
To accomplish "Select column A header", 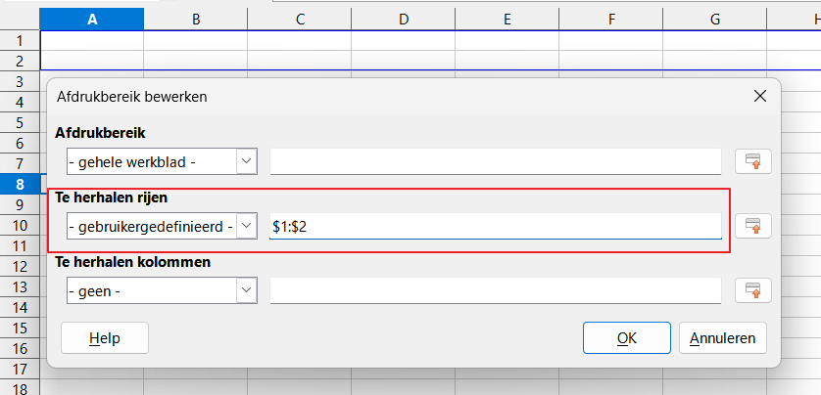I will [x=92, y=19].
